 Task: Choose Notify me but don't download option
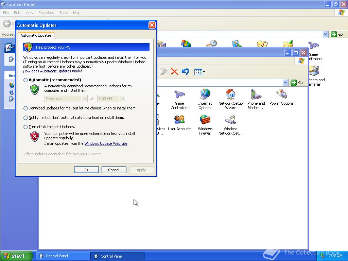point(25,118)
